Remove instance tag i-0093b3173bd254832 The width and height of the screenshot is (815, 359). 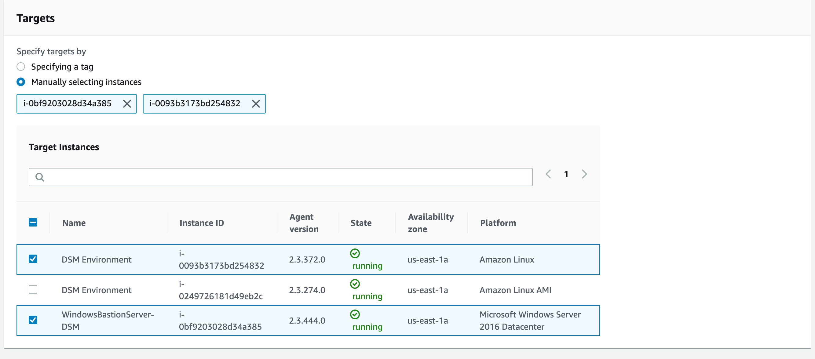click(256, 104)
